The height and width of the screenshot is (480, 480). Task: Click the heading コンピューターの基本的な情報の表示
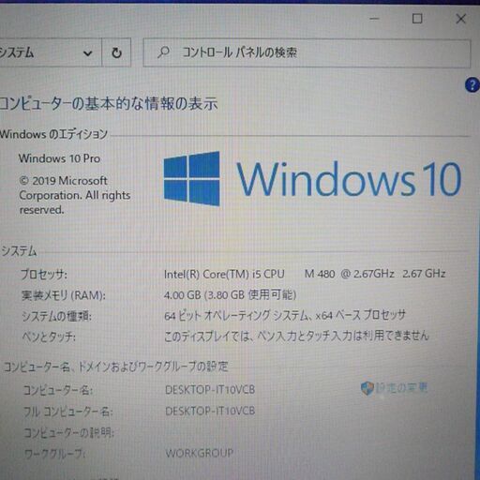point(109,103)
